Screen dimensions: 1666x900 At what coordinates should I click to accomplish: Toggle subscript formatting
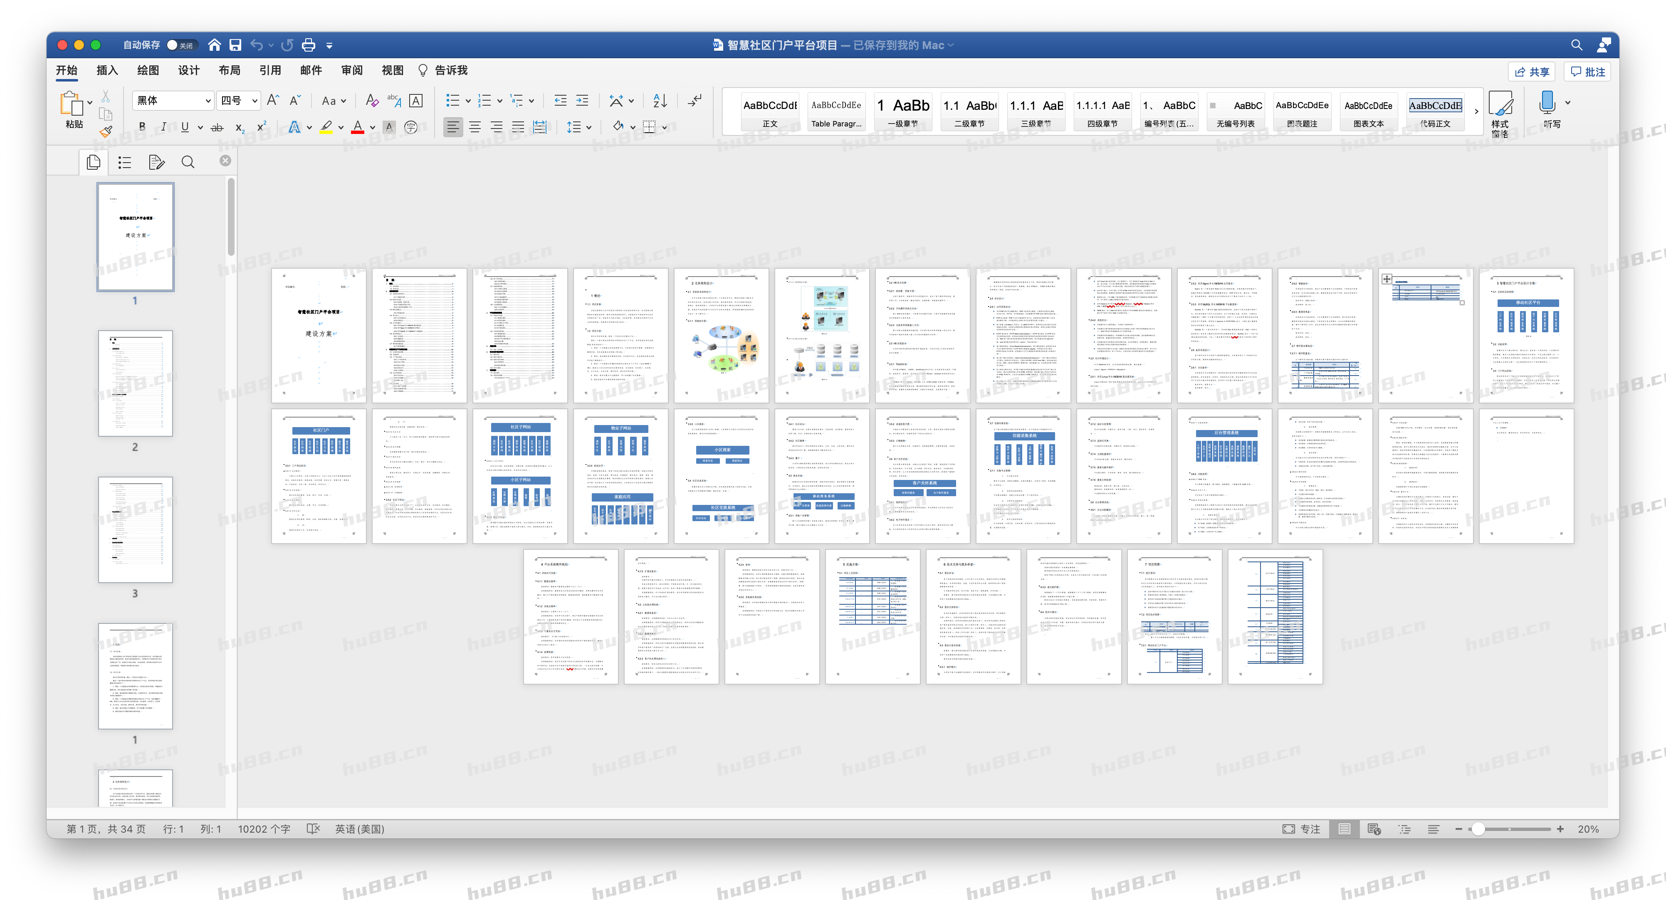pyautogui.click(x=240, y=127)
